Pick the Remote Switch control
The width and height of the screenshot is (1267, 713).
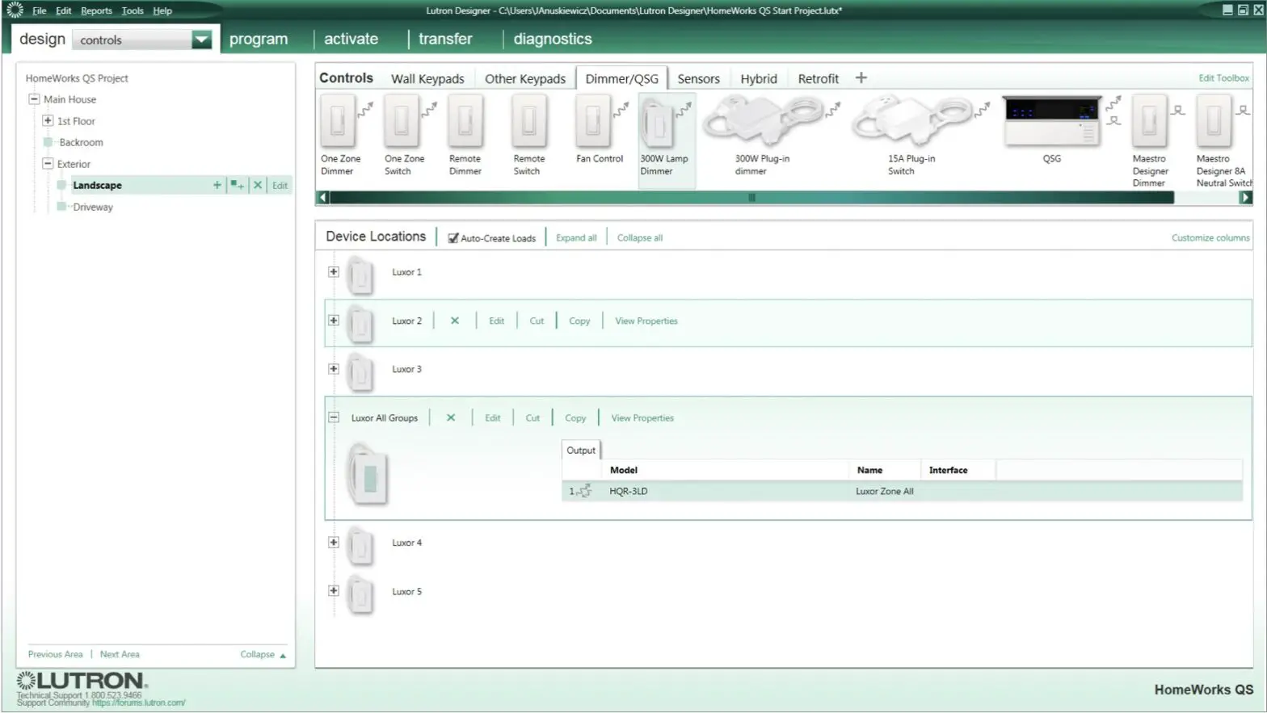[x=528, y=134]
